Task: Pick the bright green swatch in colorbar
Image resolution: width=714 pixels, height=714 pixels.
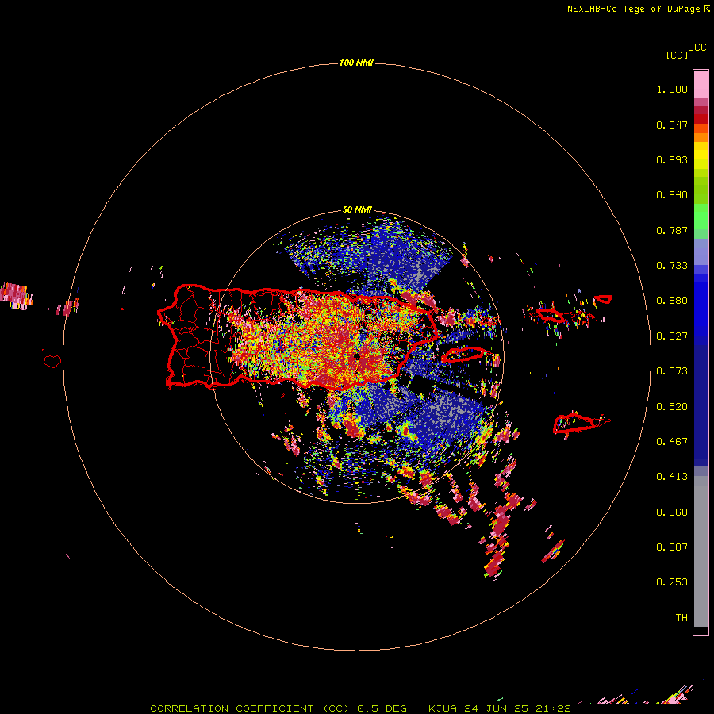Action: pyautogui.click(x=701, y=217)
